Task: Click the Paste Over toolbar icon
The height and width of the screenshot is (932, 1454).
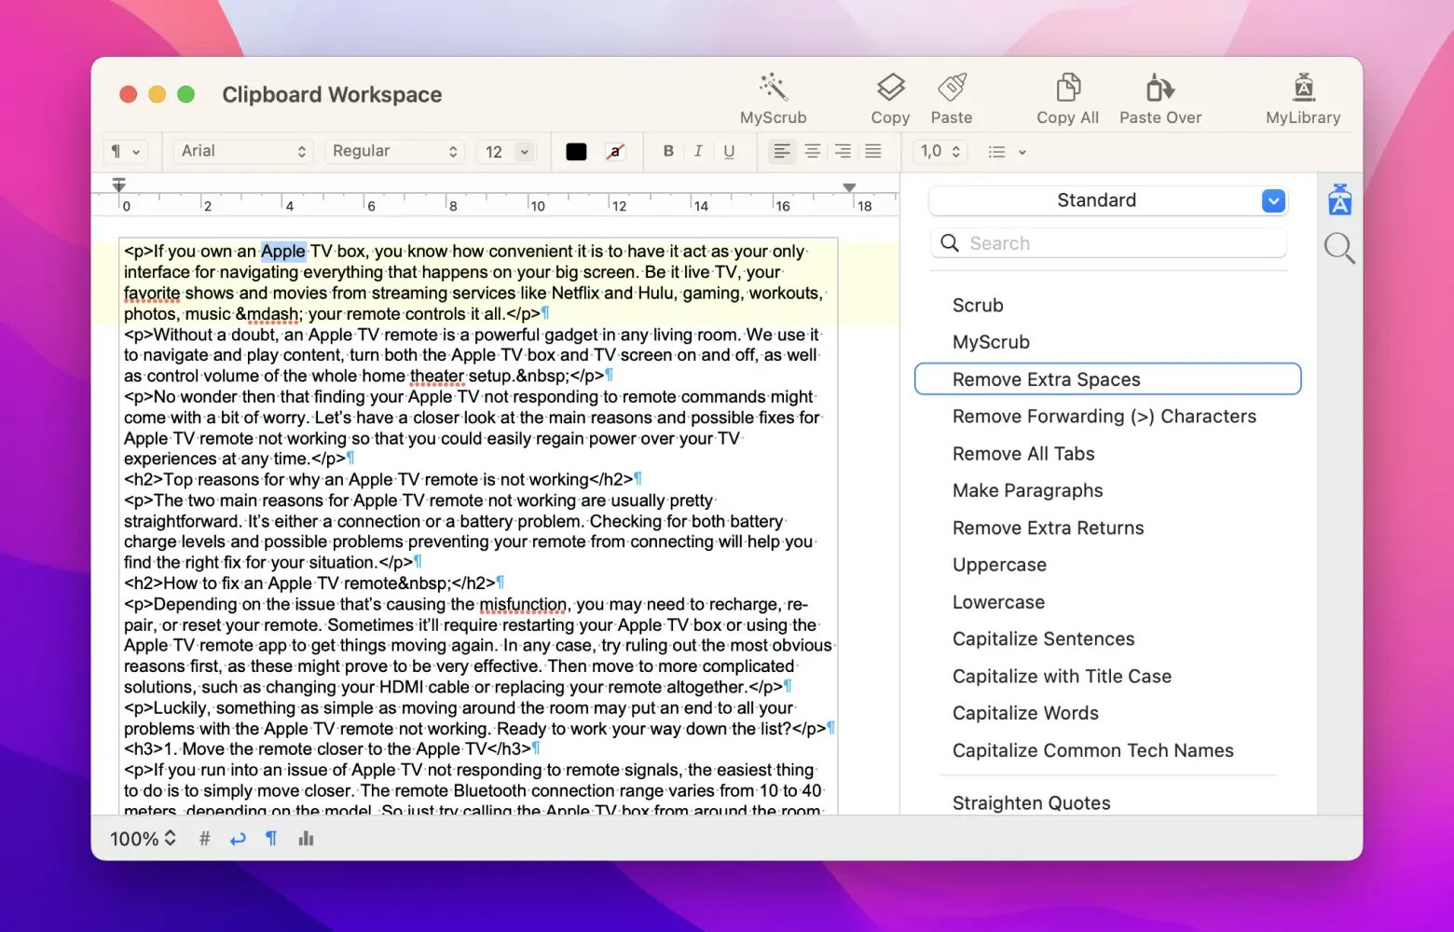Action: tap(1159, 88)
